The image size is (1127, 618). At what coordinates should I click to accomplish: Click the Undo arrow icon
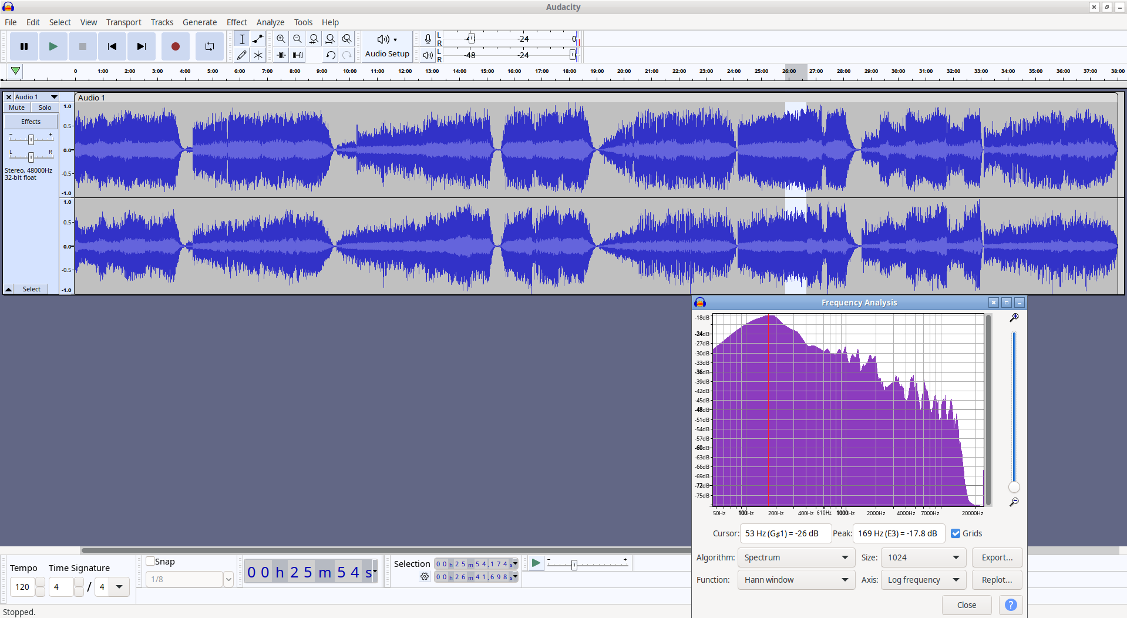click(331, 55)
